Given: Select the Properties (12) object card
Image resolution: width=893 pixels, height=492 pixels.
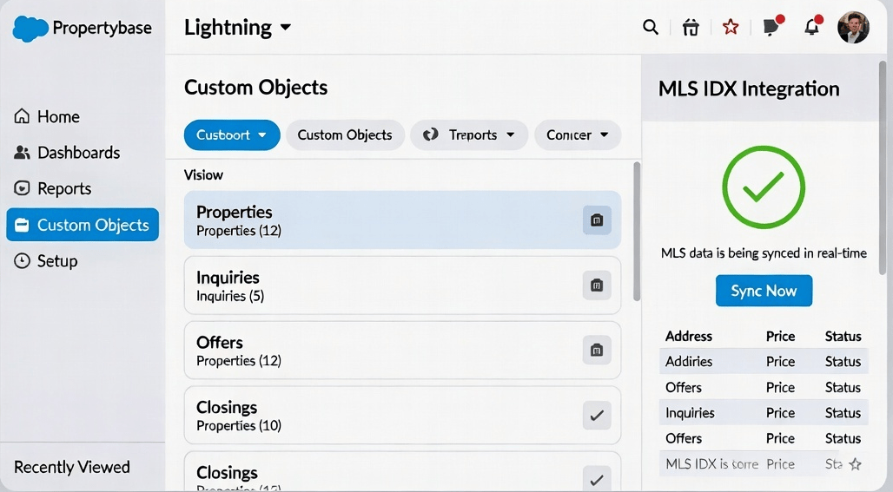Looking at the screenshot, I should coord(402,220).
